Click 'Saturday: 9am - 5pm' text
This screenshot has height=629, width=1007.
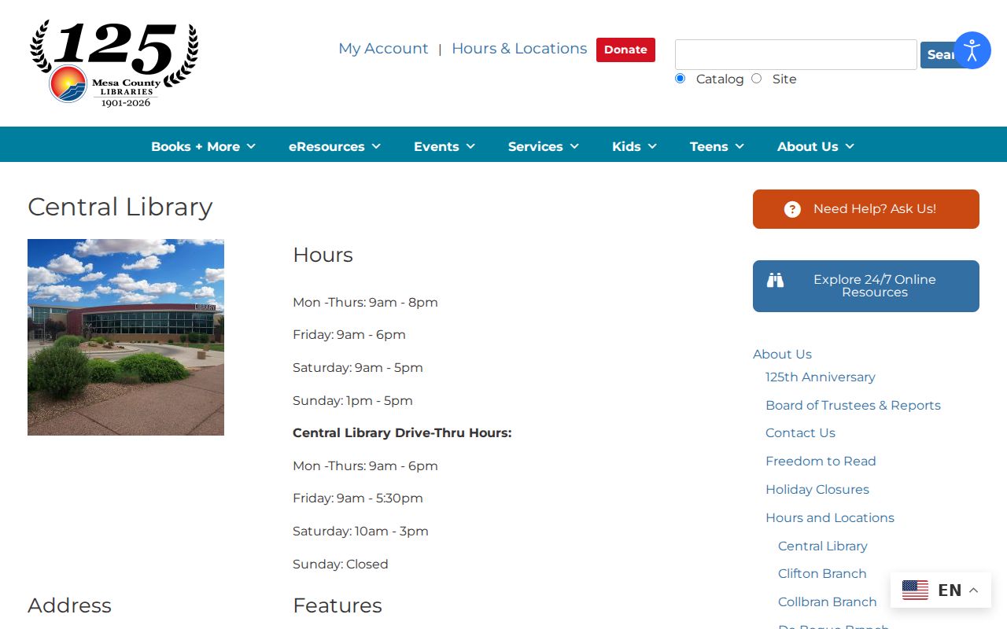(358, 368)
